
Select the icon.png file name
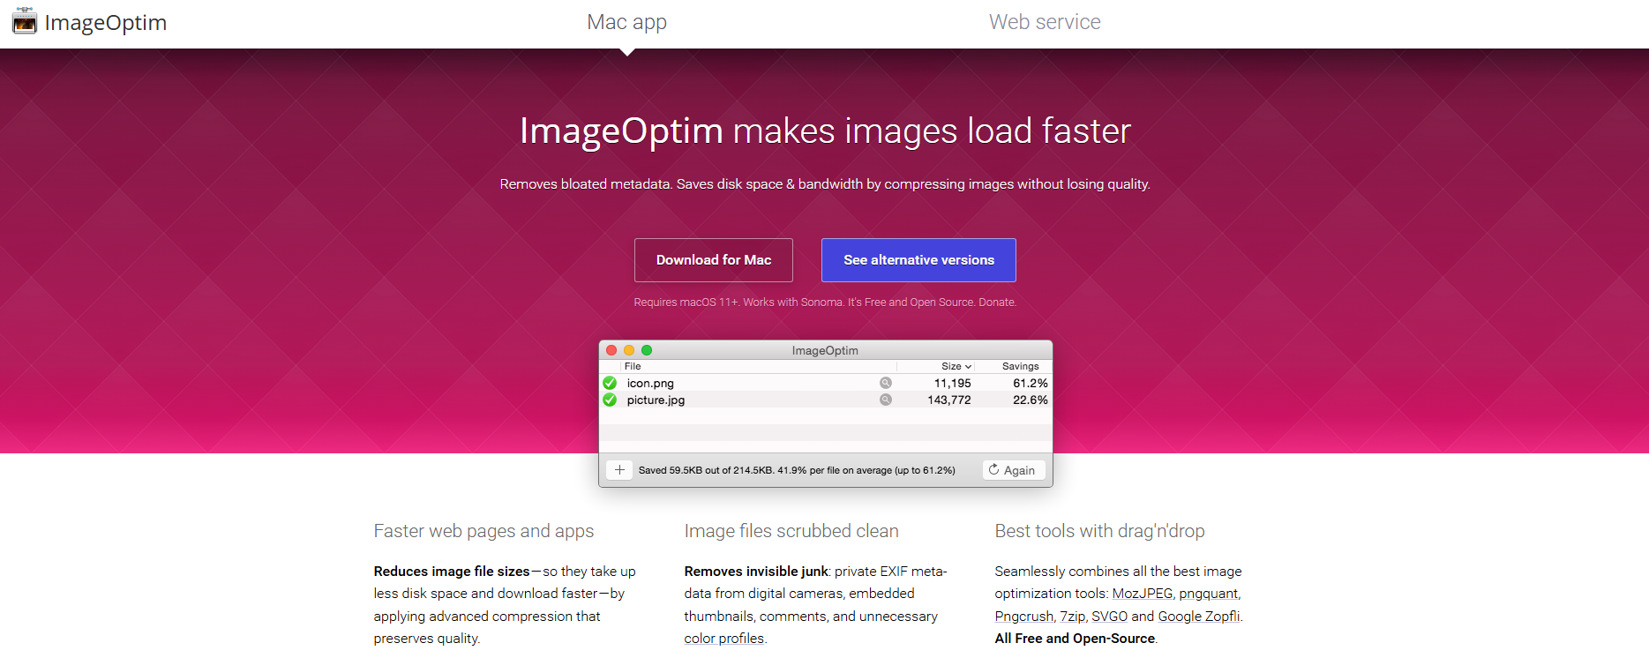point(650,383)
